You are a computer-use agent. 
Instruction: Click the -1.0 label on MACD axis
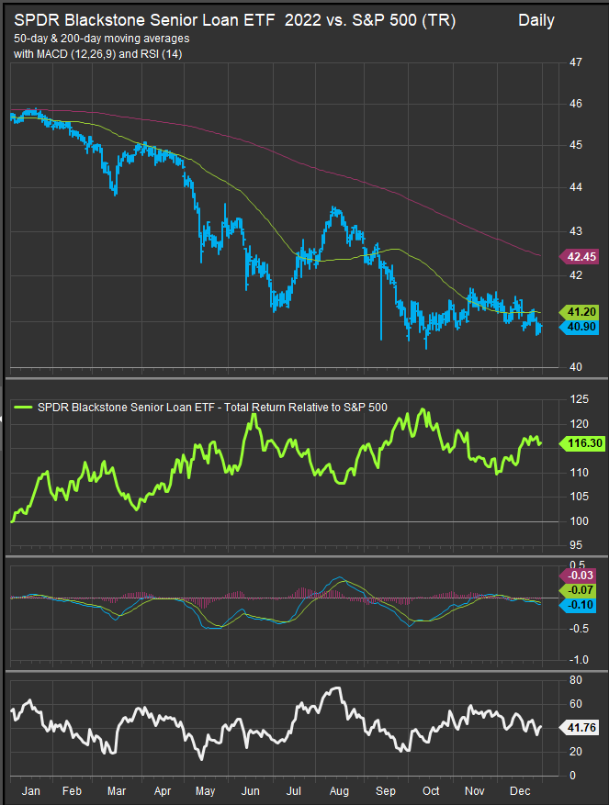[578, 660]
